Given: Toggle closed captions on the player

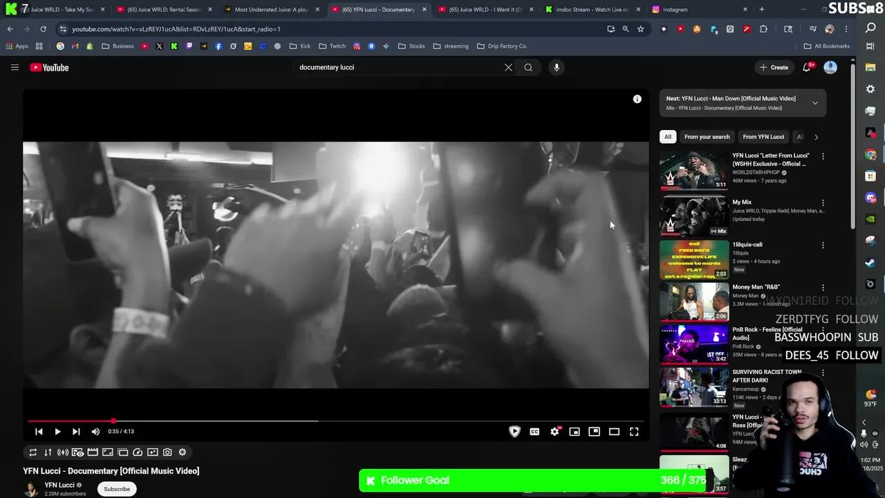Looking at the screenshot, I should pos(534,432).
